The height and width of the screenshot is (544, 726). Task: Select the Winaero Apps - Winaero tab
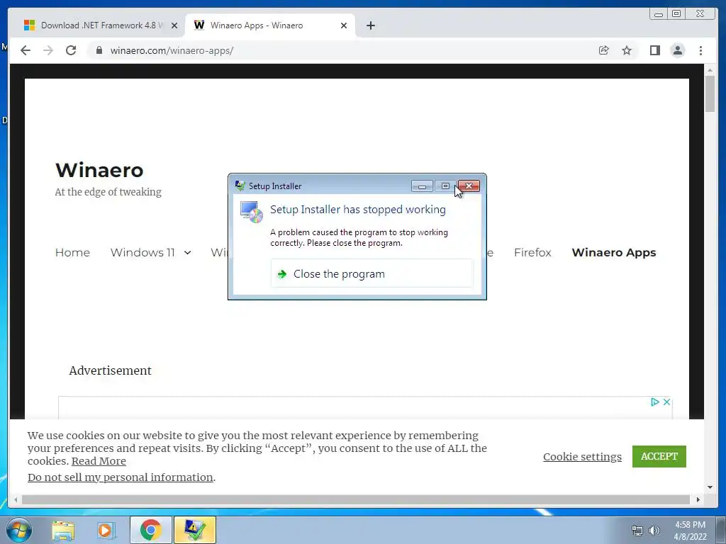click(270, 25)
